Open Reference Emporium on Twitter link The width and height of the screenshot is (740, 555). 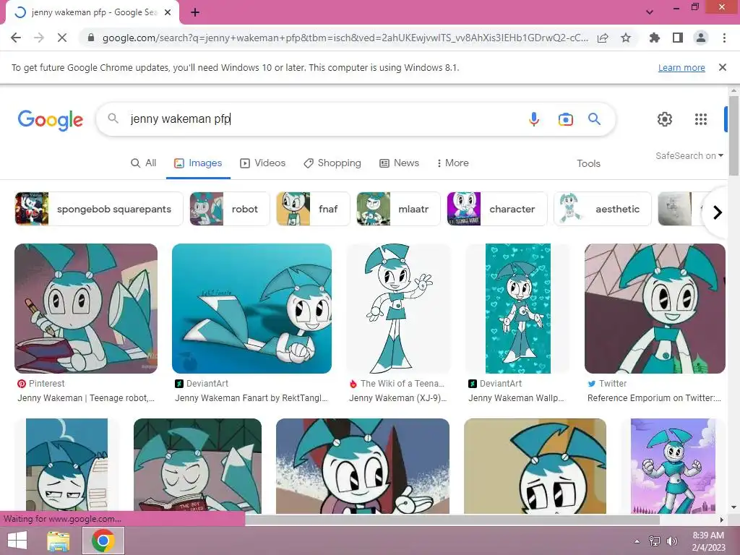pos(654,398)
